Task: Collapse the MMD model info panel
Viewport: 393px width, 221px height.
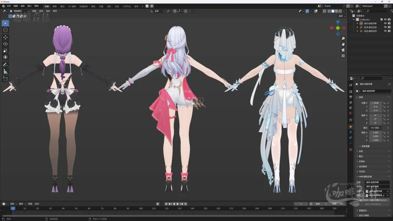Action: pos(357,176)
